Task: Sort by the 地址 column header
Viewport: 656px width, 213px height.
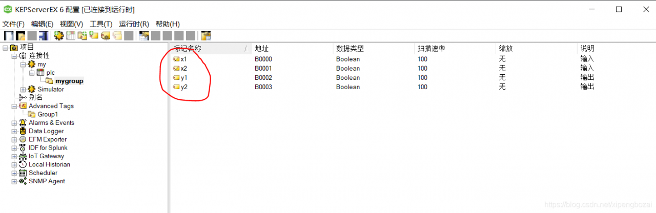Action: click(292, 49)
